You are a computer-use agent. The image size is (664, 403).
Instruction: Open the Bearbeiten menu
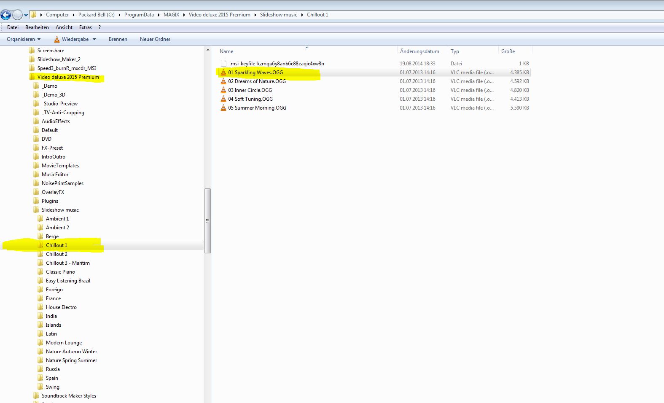37,27
